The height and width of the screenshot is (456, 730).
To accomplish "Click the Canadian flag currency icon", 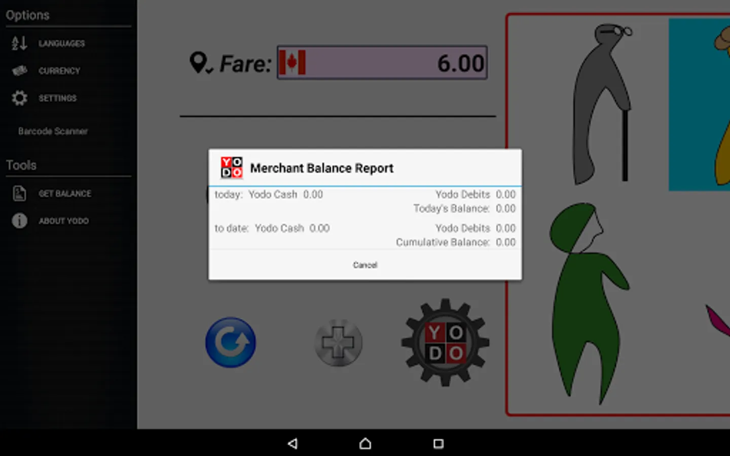I will [292, 63].
